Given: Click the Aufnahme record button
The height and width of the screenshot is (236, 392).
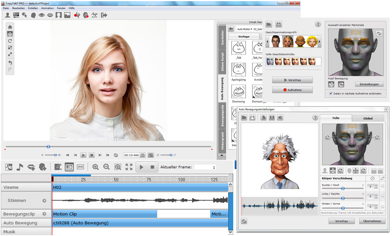Looking at the screenshot, I should click(292, 90).
